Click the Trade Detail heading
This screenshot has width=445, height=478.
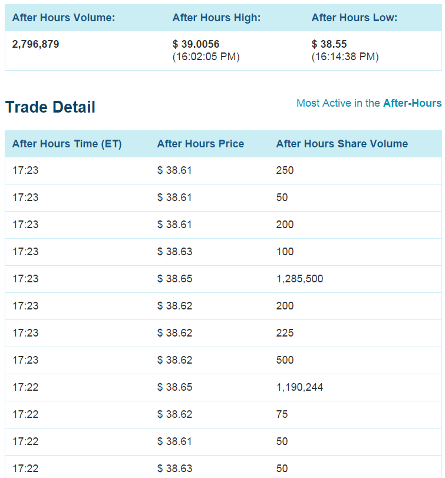(x=50, y=107)
